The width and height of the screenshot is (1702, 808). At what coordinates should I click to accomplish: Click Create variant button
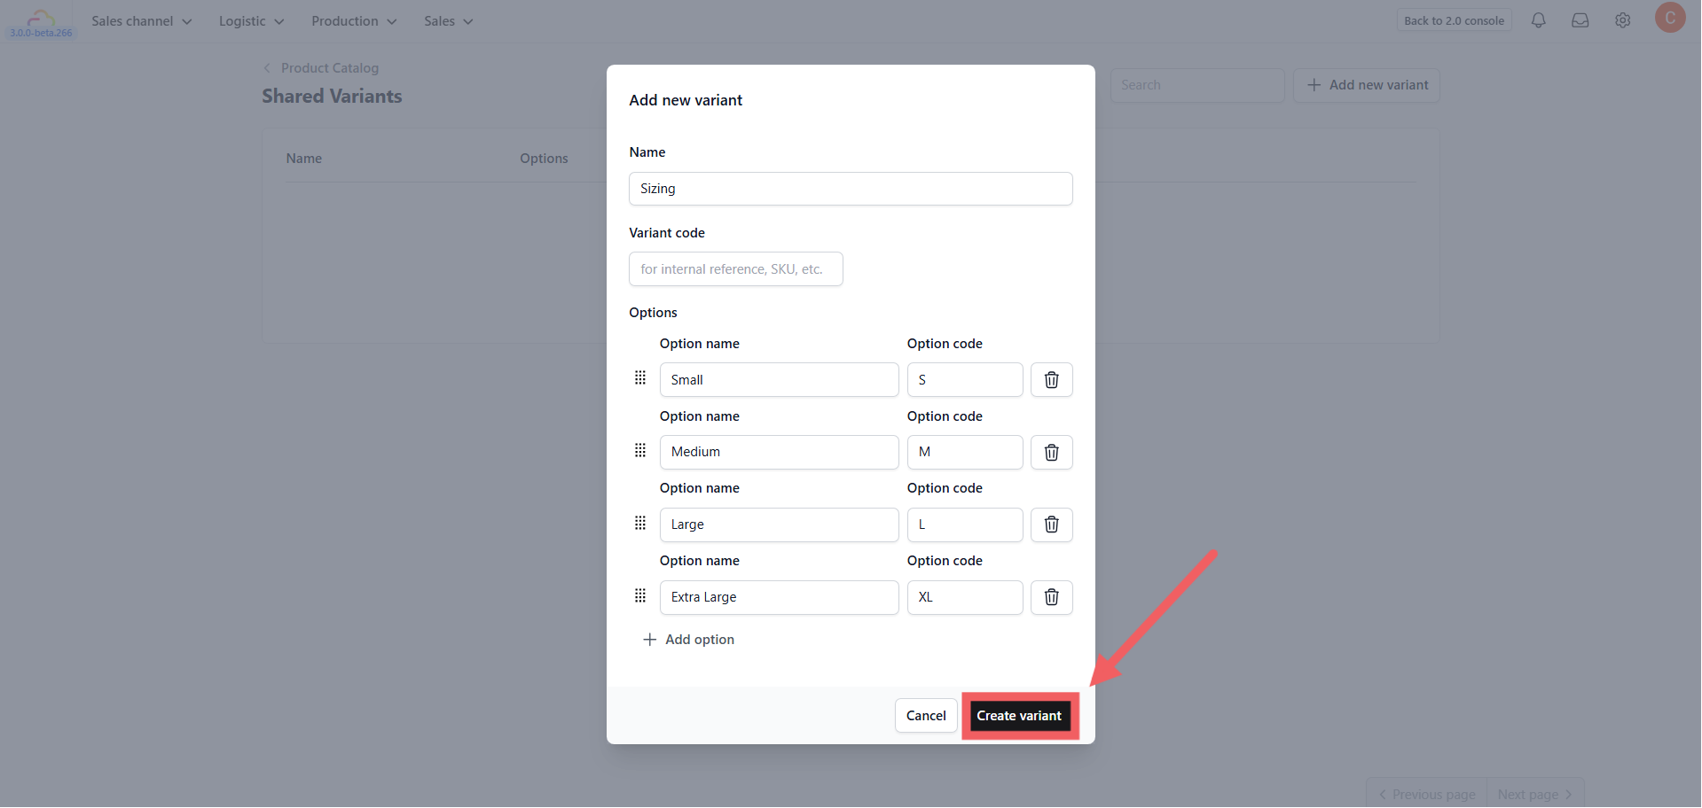[1019, 716]
